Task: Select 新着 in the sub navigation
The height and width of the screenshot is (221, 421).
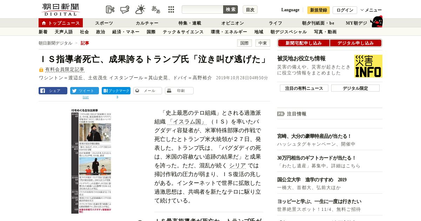Action: 43,32
